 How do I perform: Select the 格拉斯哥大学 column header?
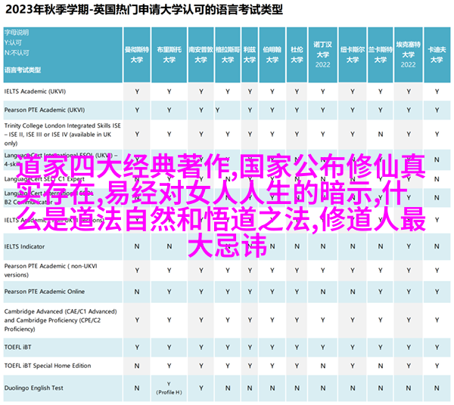point(228,54)
